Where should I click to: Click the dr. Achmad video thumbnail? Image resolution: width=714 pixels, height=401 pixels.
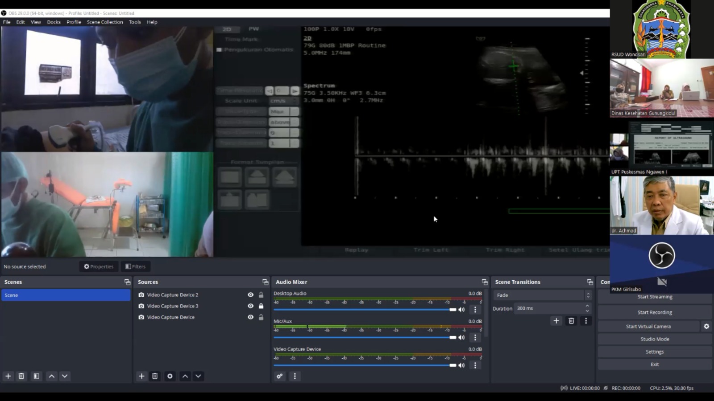662,205
